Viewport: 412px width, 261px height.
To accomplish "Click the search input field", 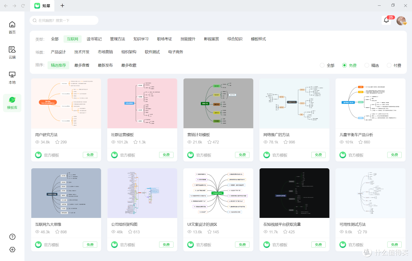I will 64,21.
